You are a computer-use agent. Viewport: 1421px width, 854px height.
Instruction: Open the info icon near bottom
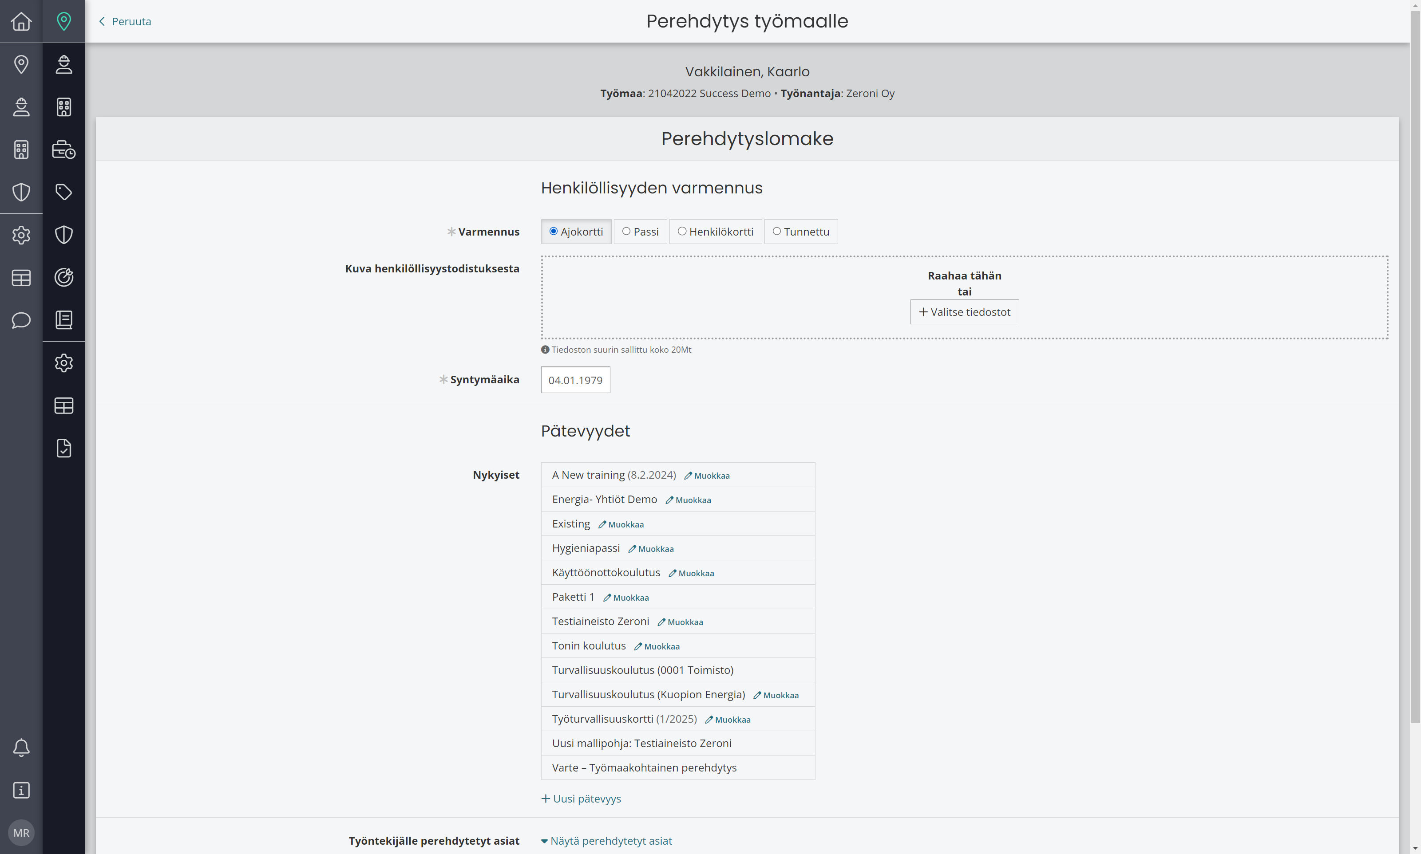[x=21, y=790]
